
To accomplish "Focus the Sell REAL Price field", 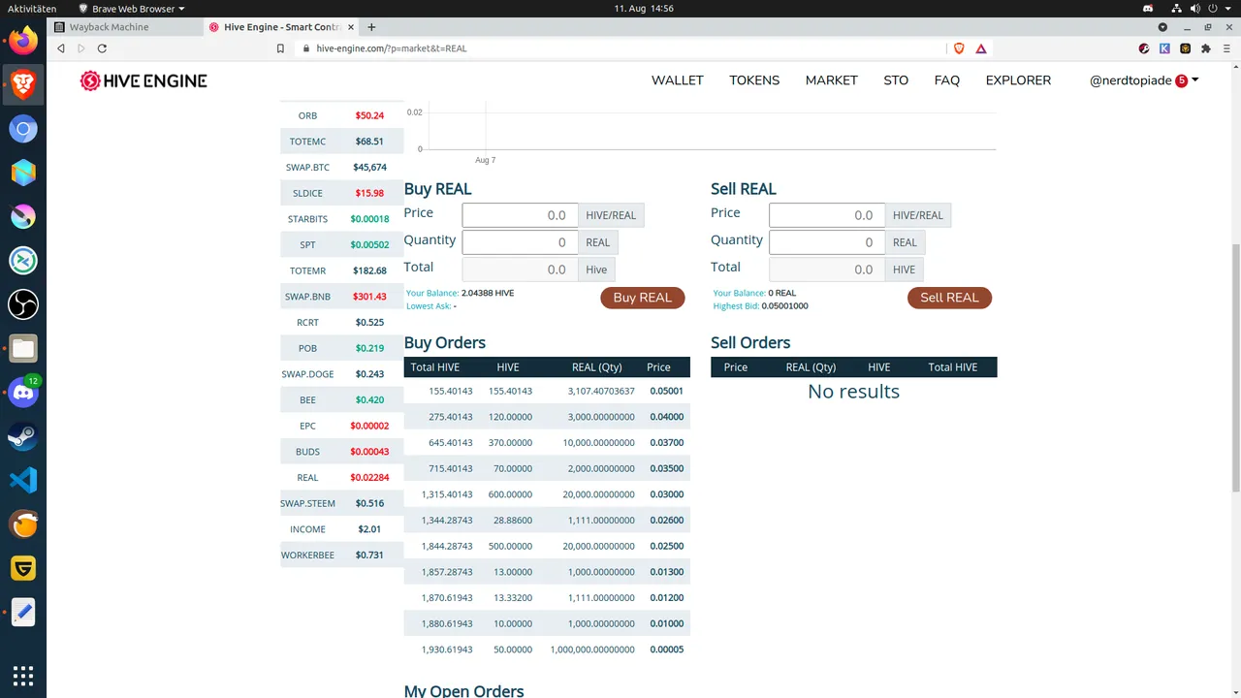I will pos(827,215).
